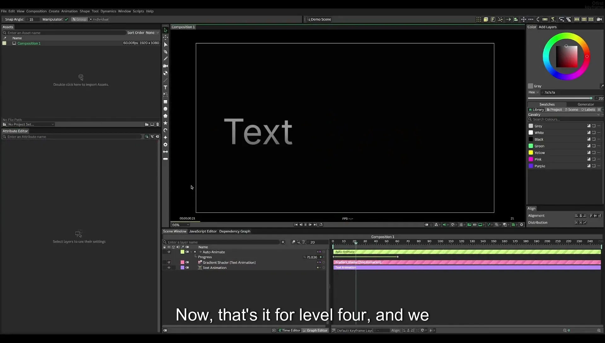The image size is (605, 343).
Task: Switch manipulator mode to Individual
Action: (99, 19)
